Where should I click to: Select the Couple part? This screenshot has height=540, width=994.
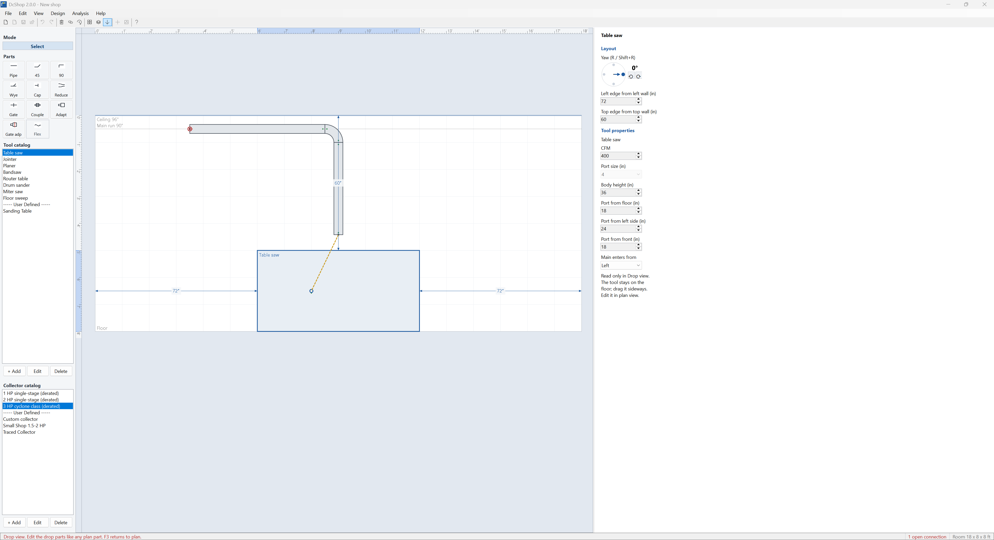pyautogui.click(x=38, y=109)
